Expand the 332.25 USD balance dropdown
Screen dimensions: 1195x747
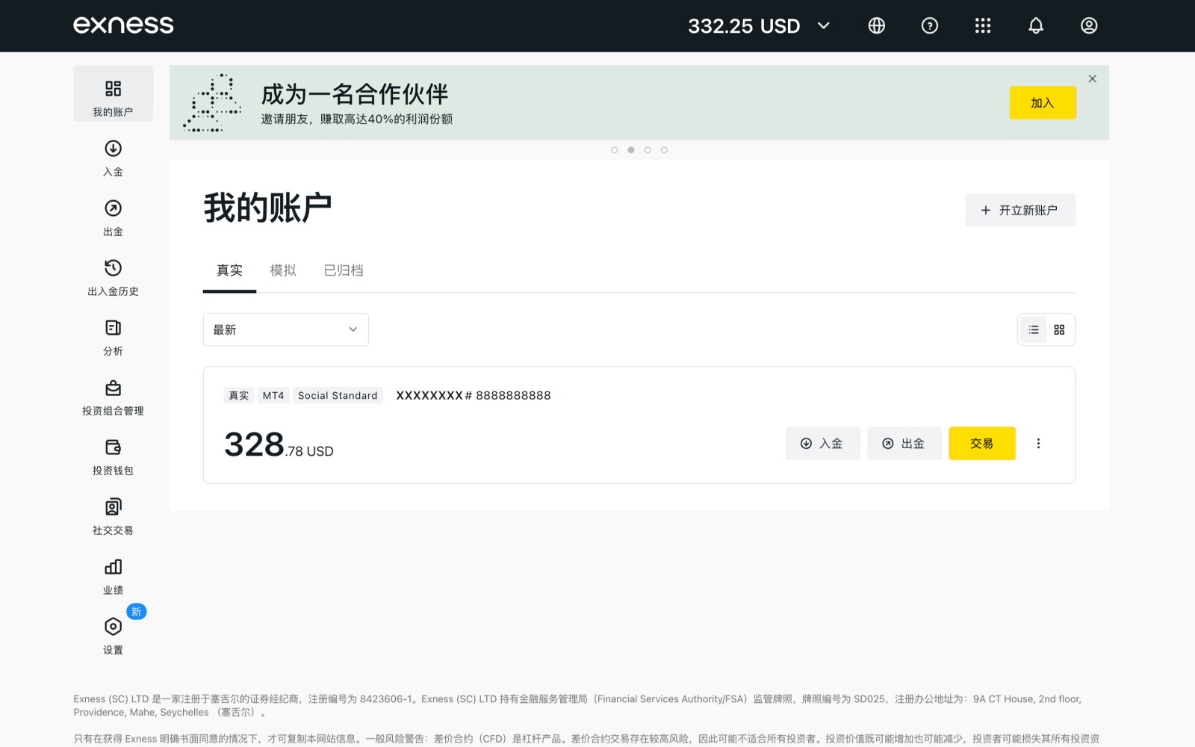point(823,26)
